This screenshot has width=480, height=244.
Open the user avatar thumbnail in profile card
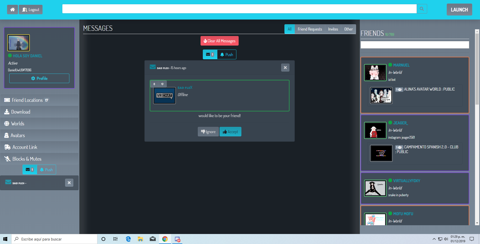(19, 43)
